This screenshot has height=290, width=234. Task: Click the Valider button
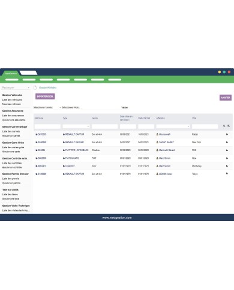[124, 107]
